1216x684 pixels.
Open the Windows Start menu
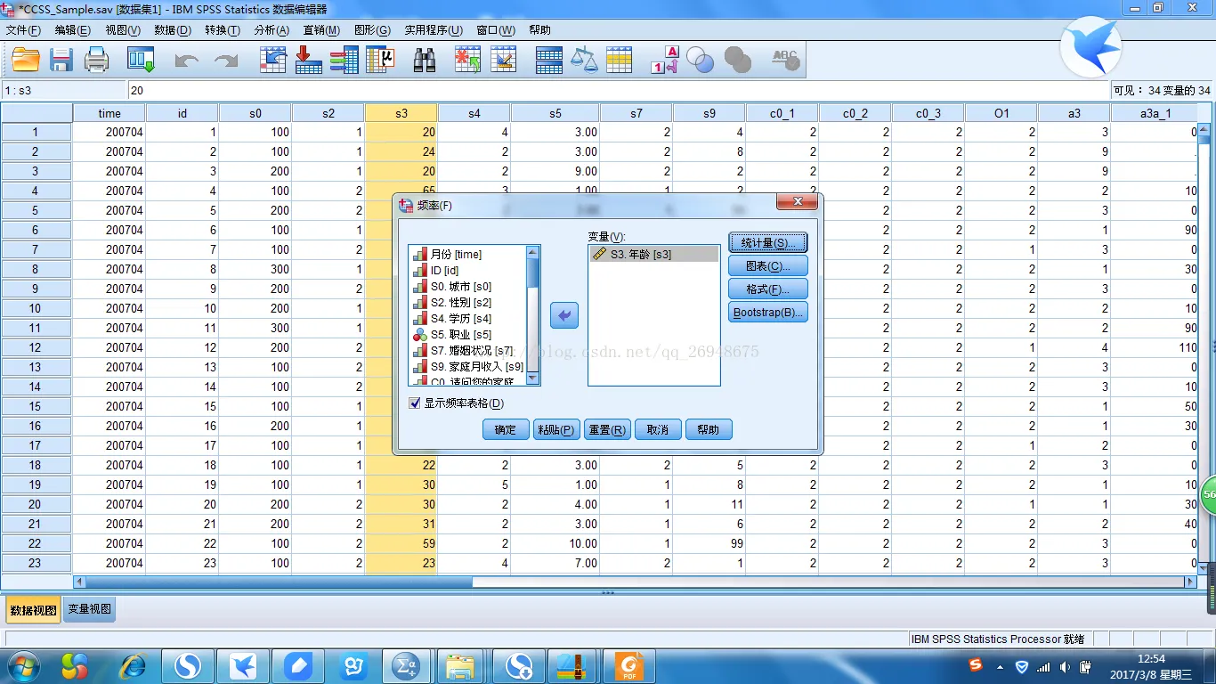(x=23, y=665)
